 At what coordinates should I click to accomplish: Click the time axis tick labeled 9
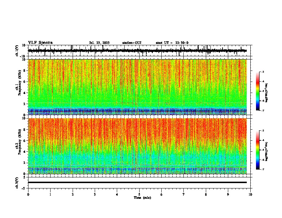click(228, 194)
